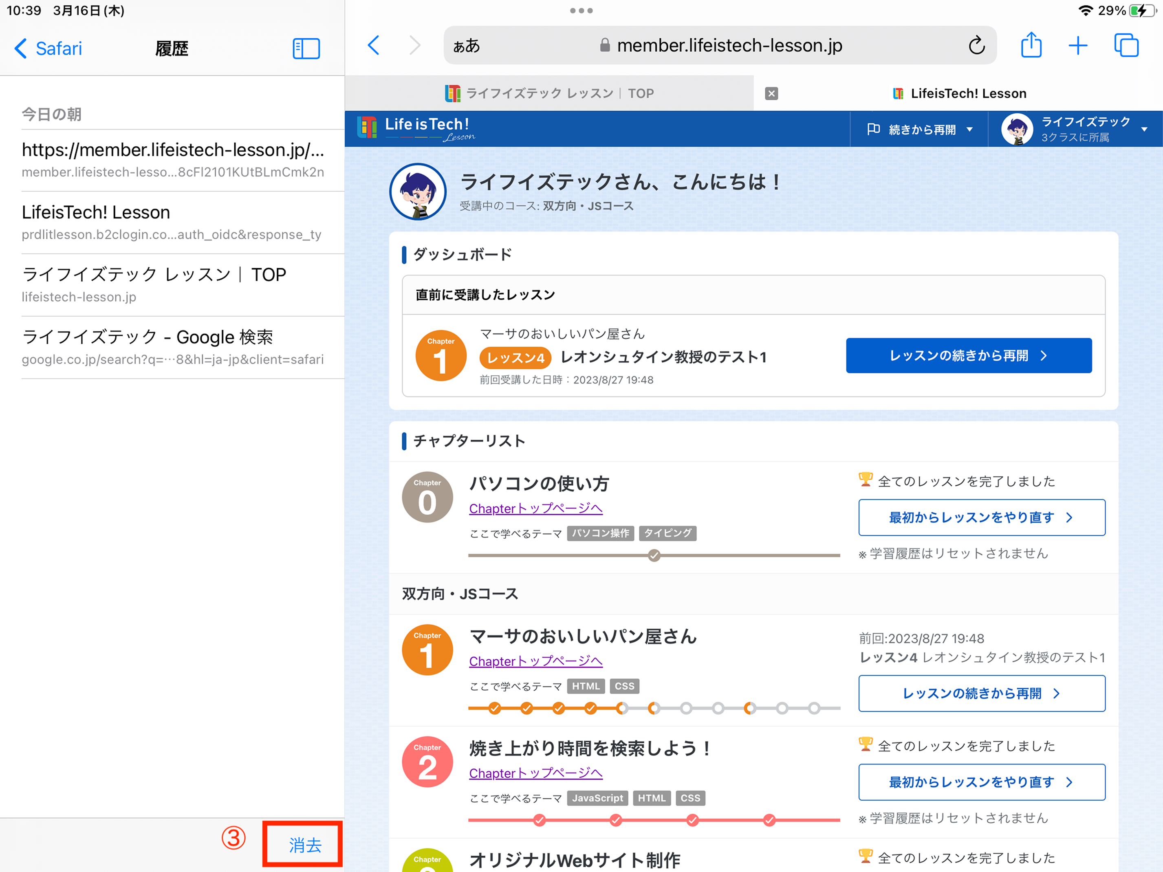Reload the page with the refresh icon

[x=976, y=46]
